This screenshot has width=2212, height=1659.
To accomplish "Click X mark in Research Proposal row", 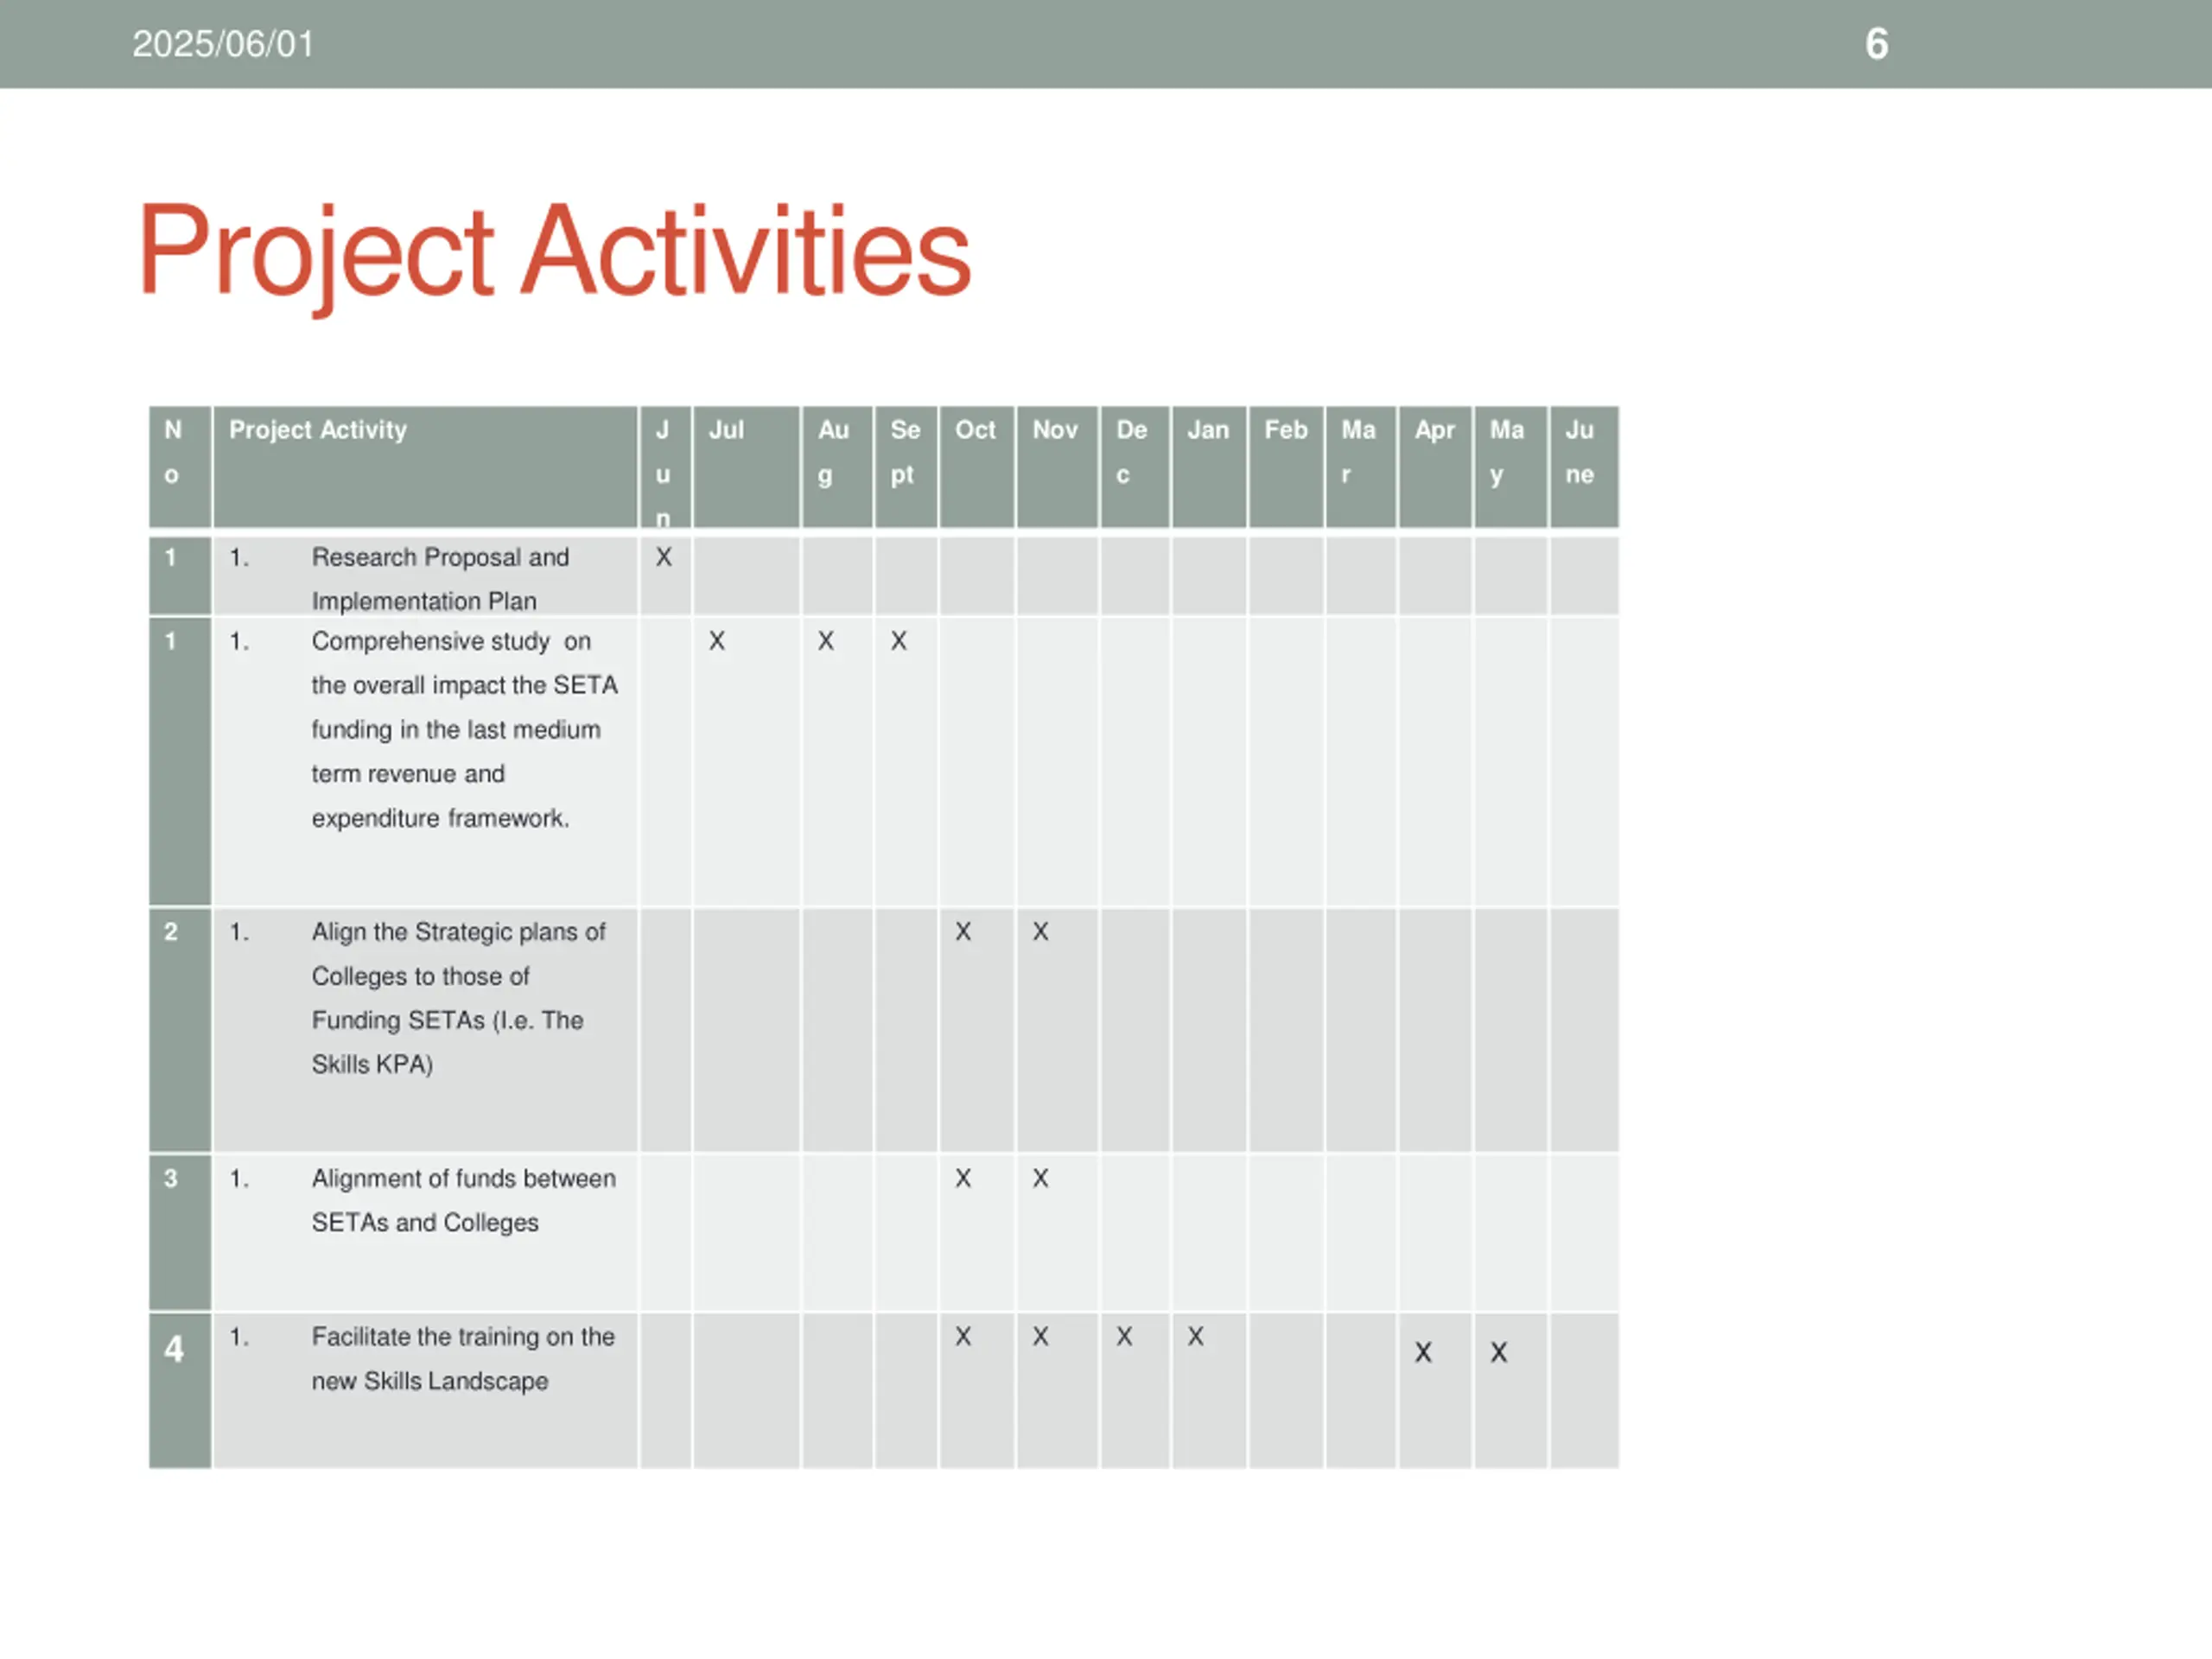I will coord(664,557).
